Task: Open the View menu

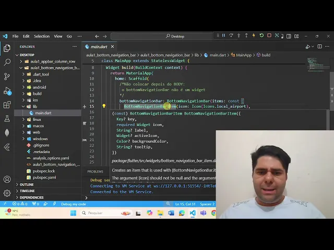Action: point(58,36)
